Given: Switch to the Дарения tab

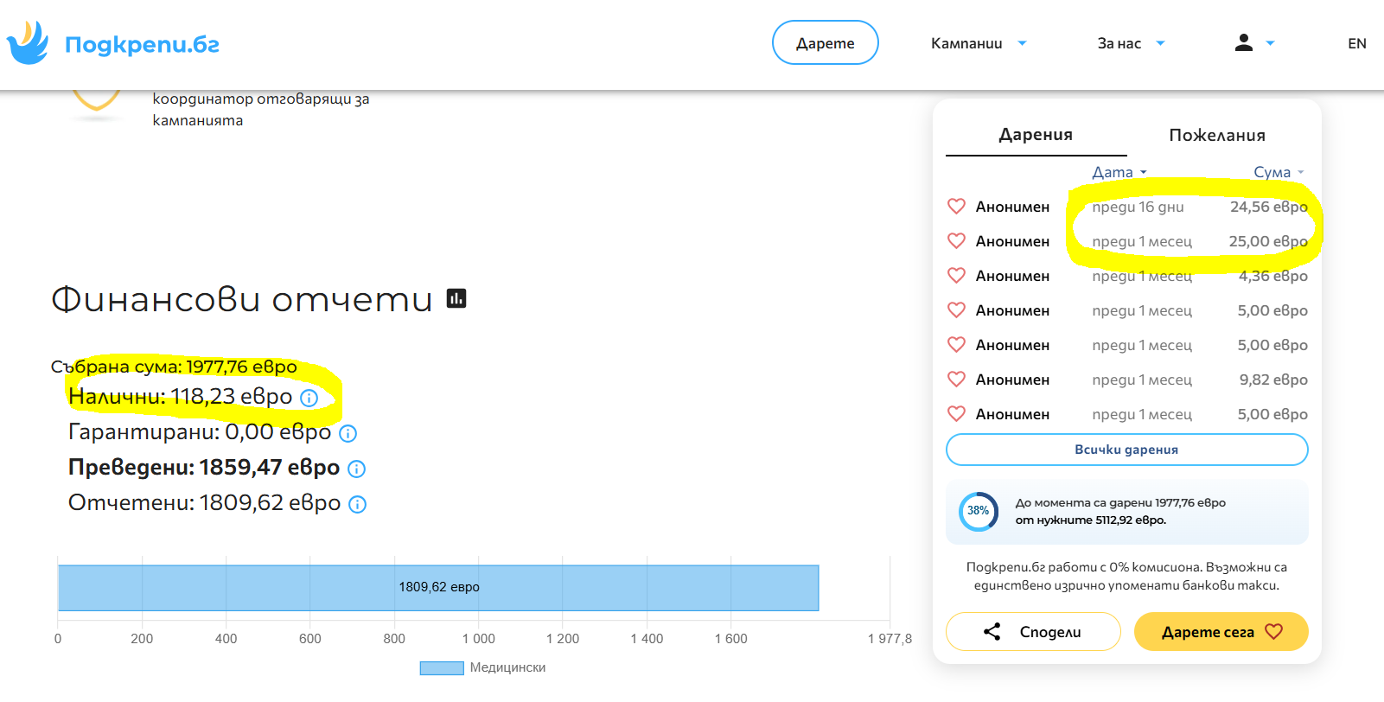Looking at the screenshot, I should pos(1036,135).
